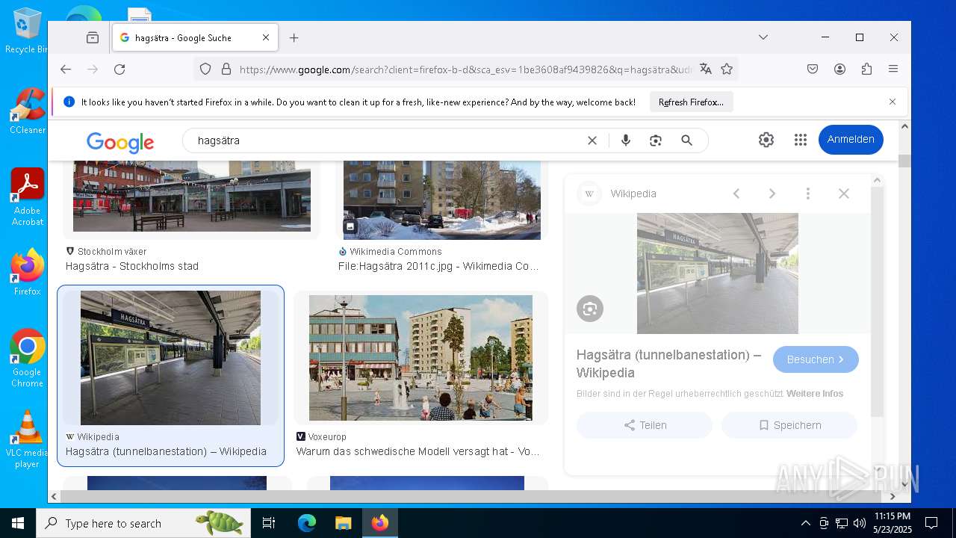Open Task View on taskbar

269,523
